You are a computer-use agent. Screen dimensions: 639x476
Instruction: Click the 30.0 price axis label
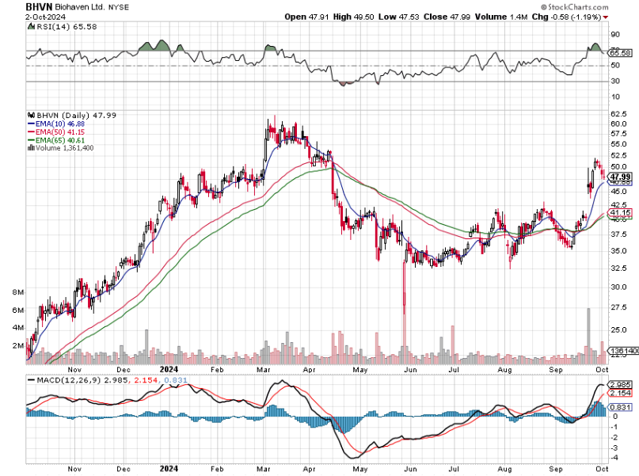(x=618, y=288)
